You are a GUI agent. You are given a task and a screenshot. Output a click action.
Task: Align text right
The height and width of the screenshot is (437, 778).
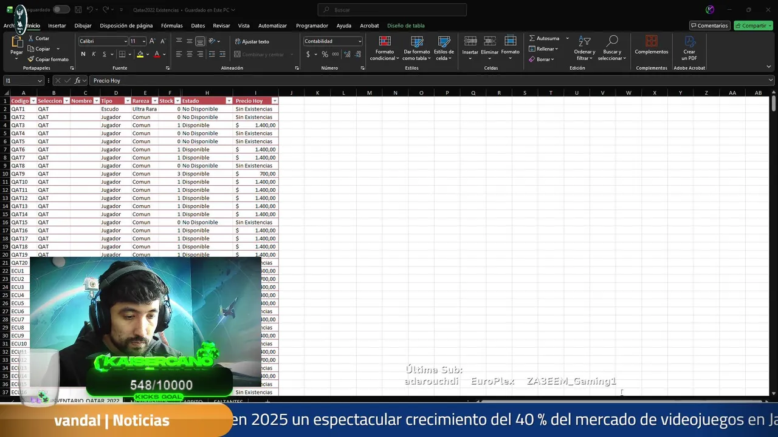(x=200, y=54)
